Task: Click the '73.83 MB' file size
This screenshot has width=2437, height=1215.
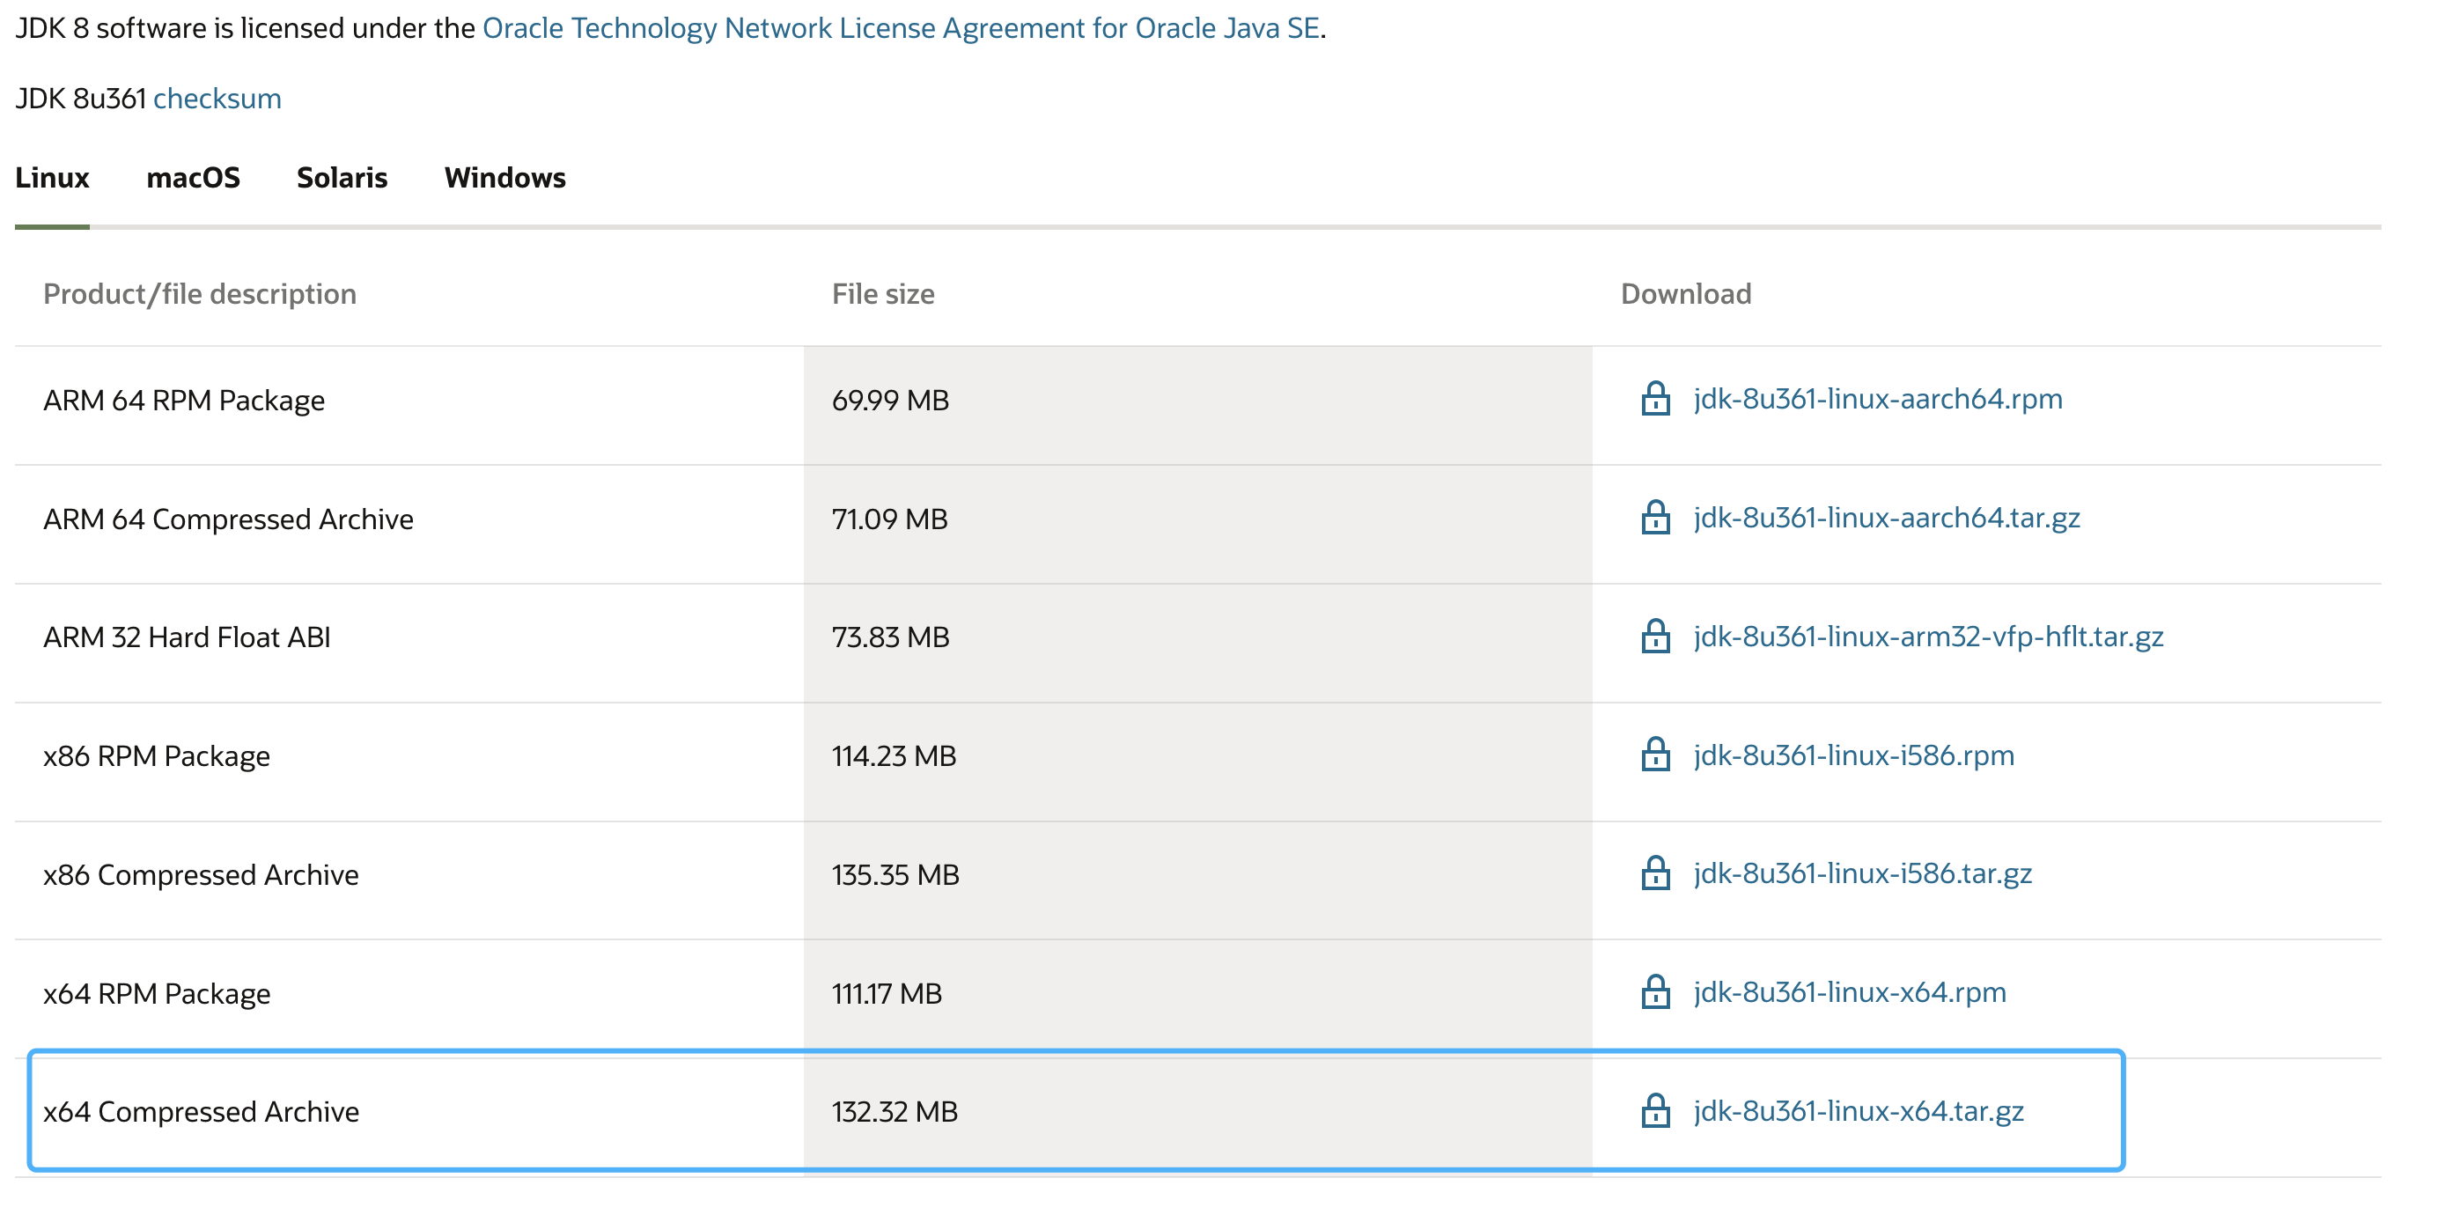Action: 890,637
